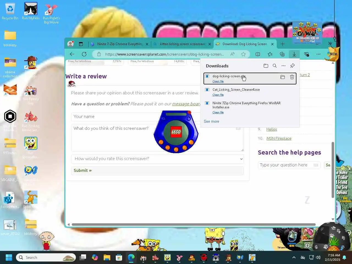Image resolution: width=352 pixels, height=264 pixels.
Task: Click the page vertical scrollbar
Action: (333, 169)
